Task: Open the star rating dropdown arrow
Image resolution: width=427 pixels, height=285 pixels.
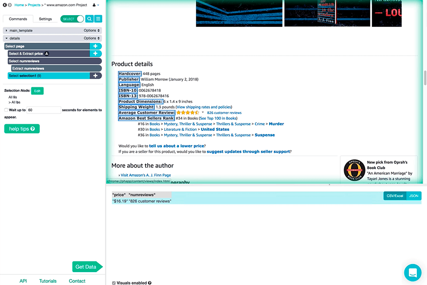Action: (203, 112)
